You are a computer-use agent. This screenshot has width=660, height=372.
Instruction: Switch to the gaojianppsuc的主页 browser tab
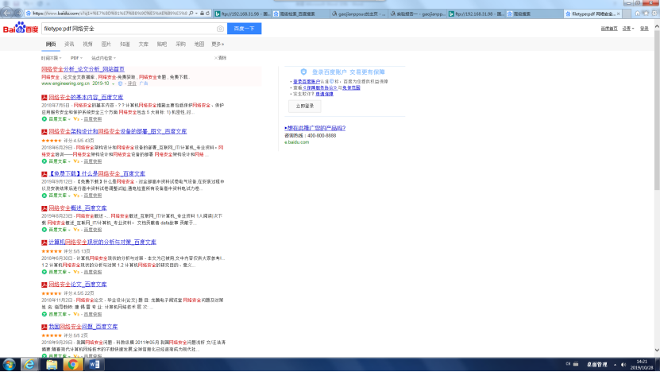[359, 14]
